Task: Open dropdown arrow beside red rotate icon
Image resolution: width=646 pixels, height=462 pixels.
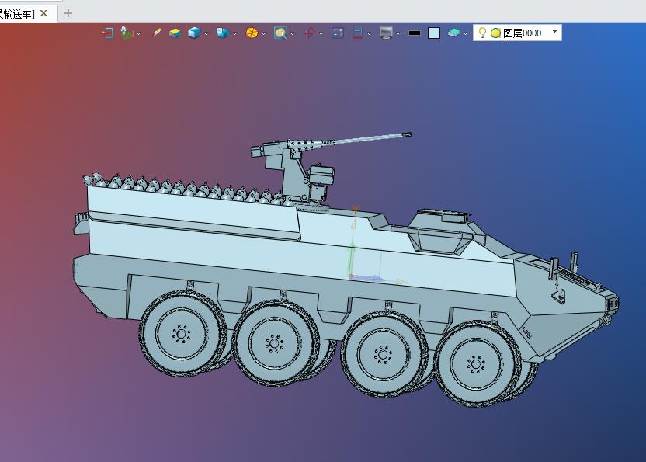Action: point(321,34)
